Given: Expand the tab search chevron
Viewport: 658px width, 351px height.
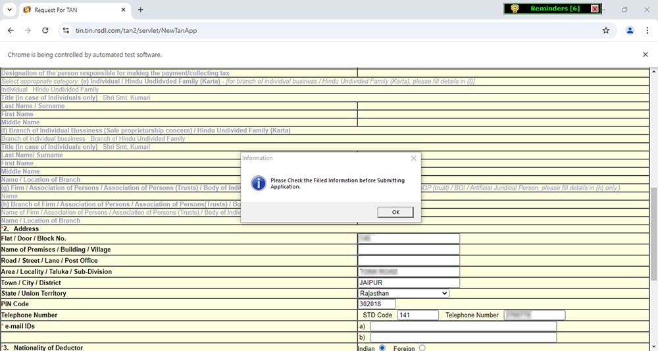Looking at the screenshot, I should point(9,10).
